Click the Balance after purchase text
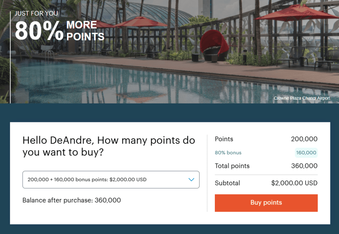This screenshot has height=234, width=339. pos(72,200)
